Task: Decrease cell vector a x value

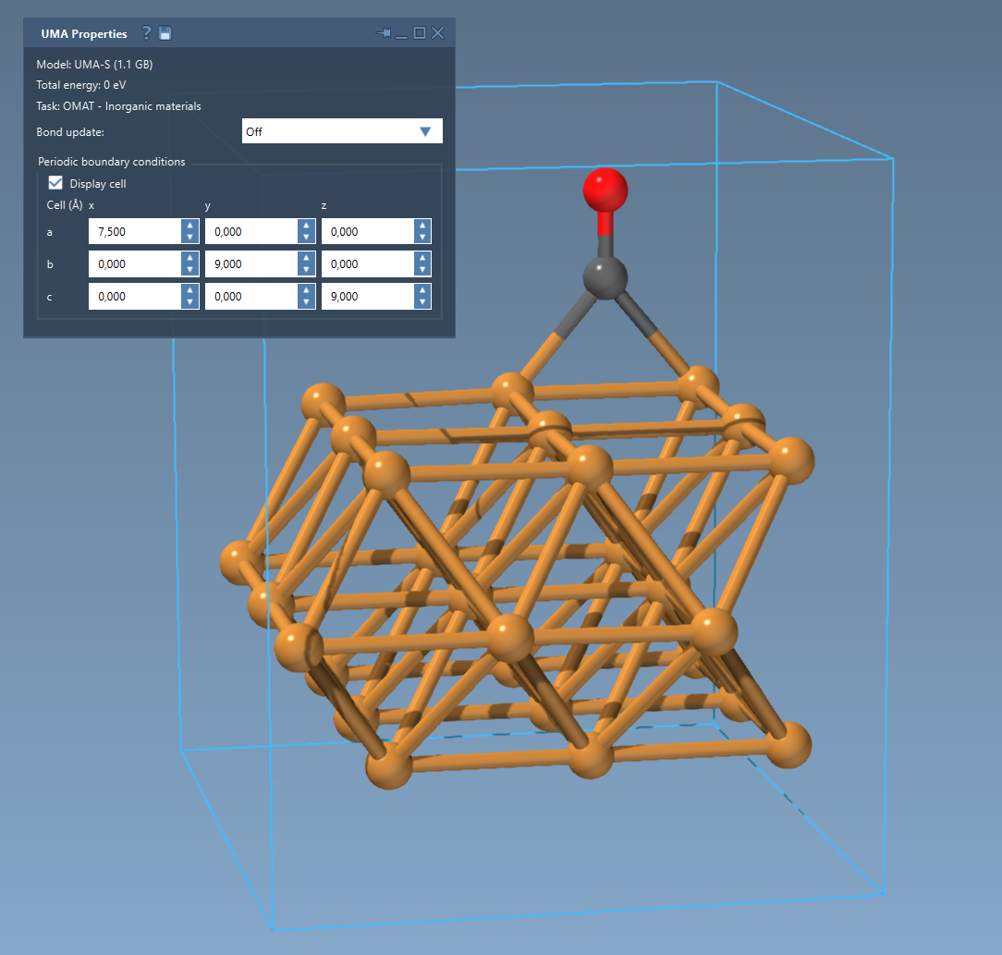Action: tap(189, 238)
